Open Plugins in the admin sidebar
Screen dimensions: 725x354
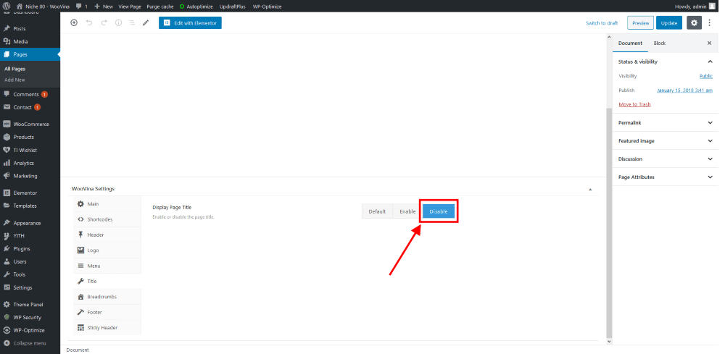click(x=30, y=249)
